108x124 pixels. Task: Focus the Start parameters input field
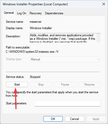tap(68, 103)
